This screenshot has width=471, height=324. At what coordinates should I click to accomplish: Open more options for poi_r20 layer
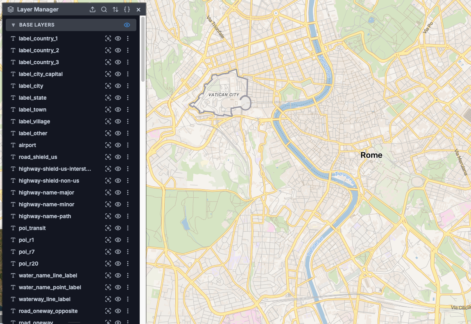(128, 264)
